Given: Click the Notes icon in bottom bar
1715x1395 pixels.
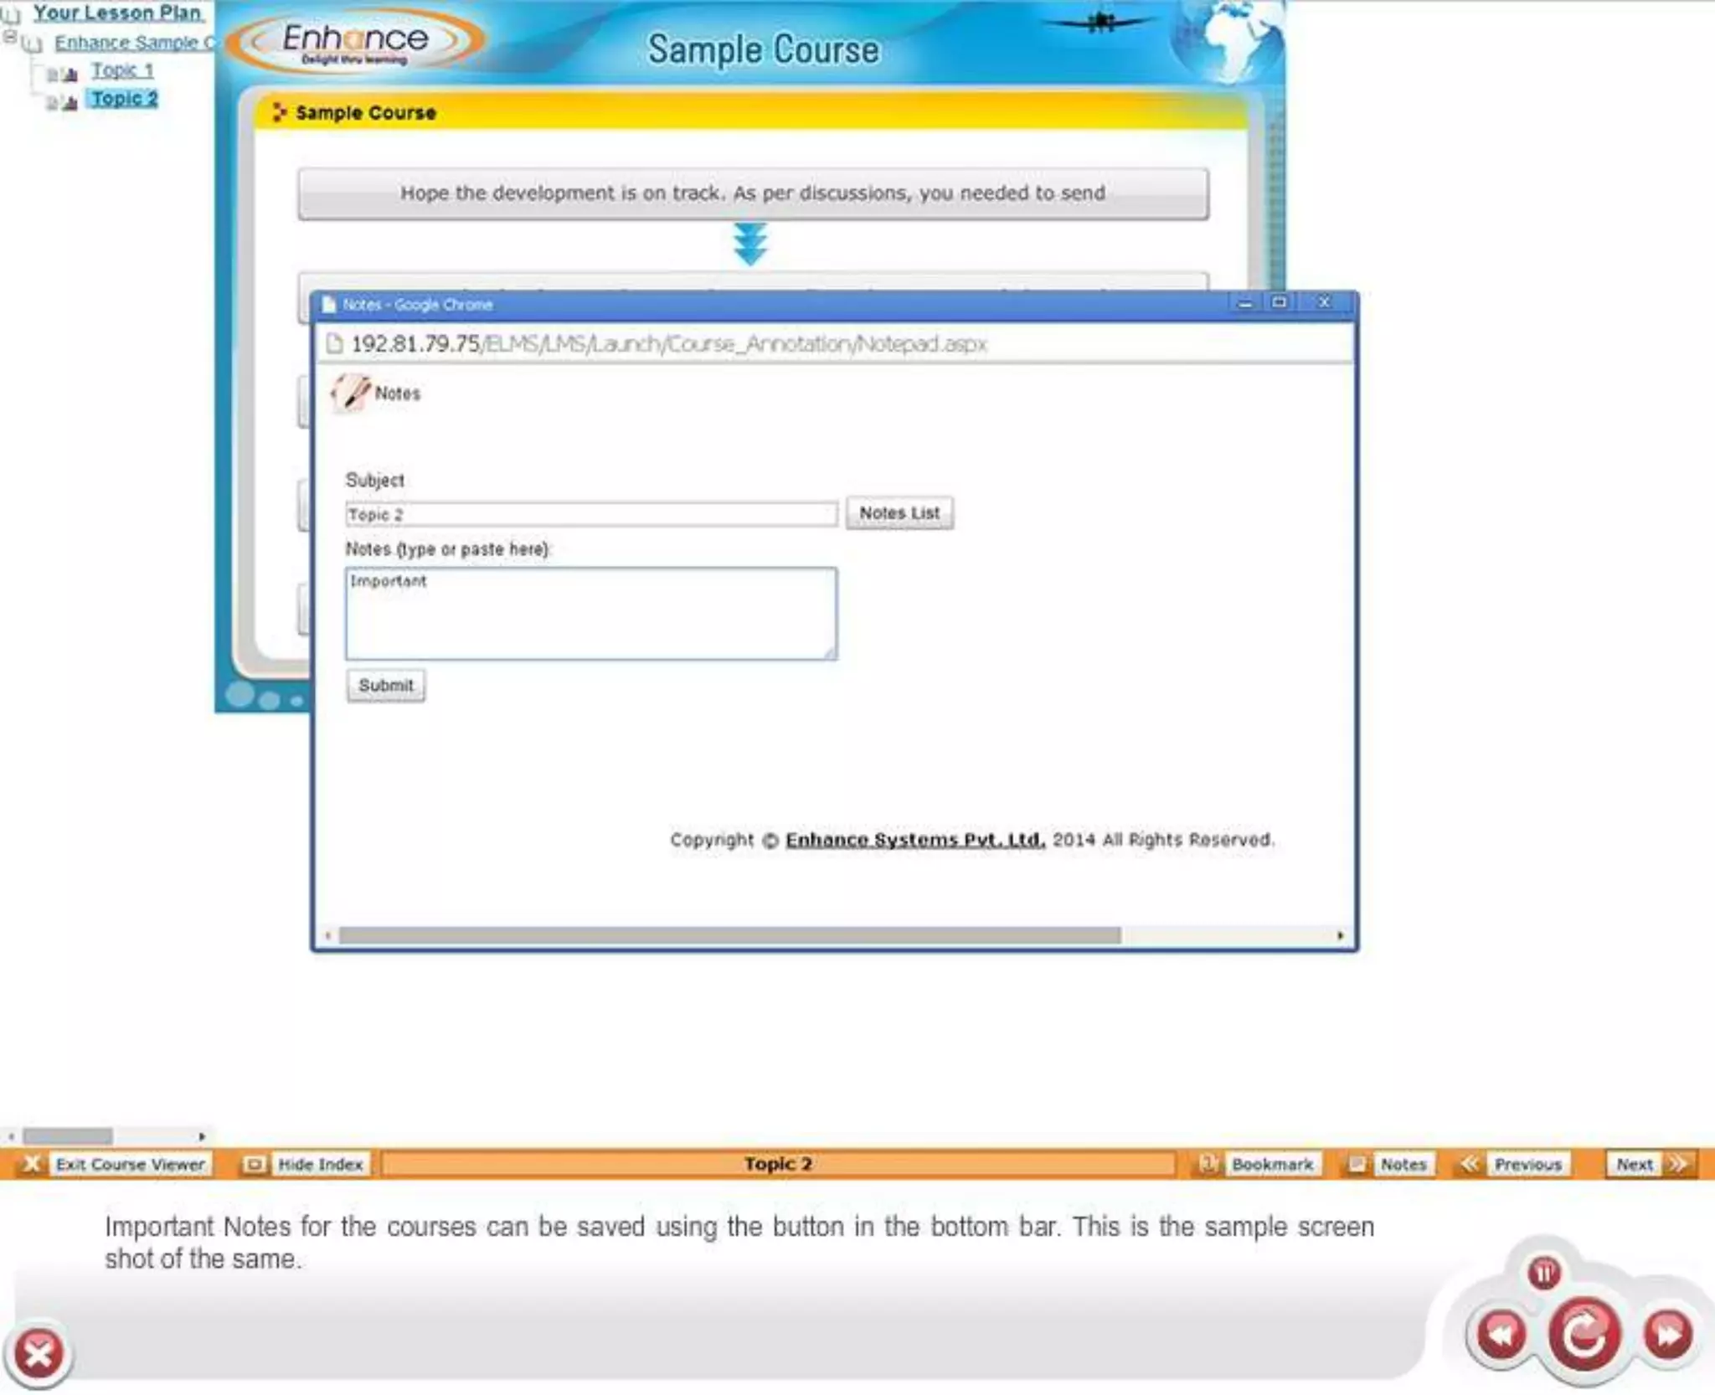Looking at the screenshot, I should 1357,1164.
